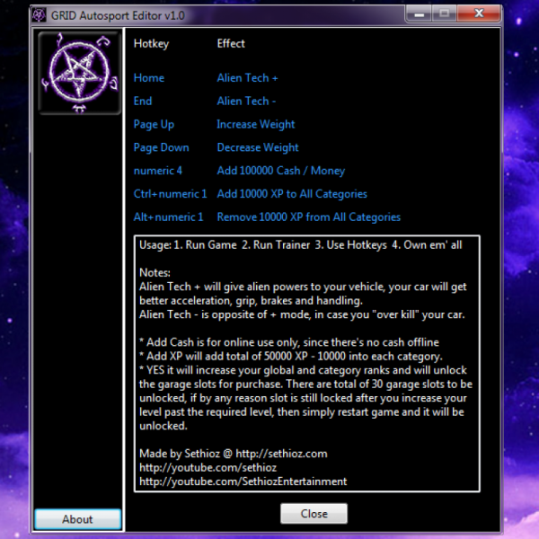Click the youtube.com/sethioz URL

coord(208,467)
